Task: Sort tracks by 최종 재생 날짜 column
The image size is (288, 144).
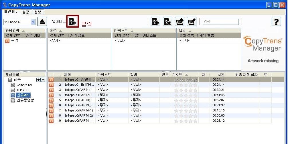Action: tap(242, 75)
